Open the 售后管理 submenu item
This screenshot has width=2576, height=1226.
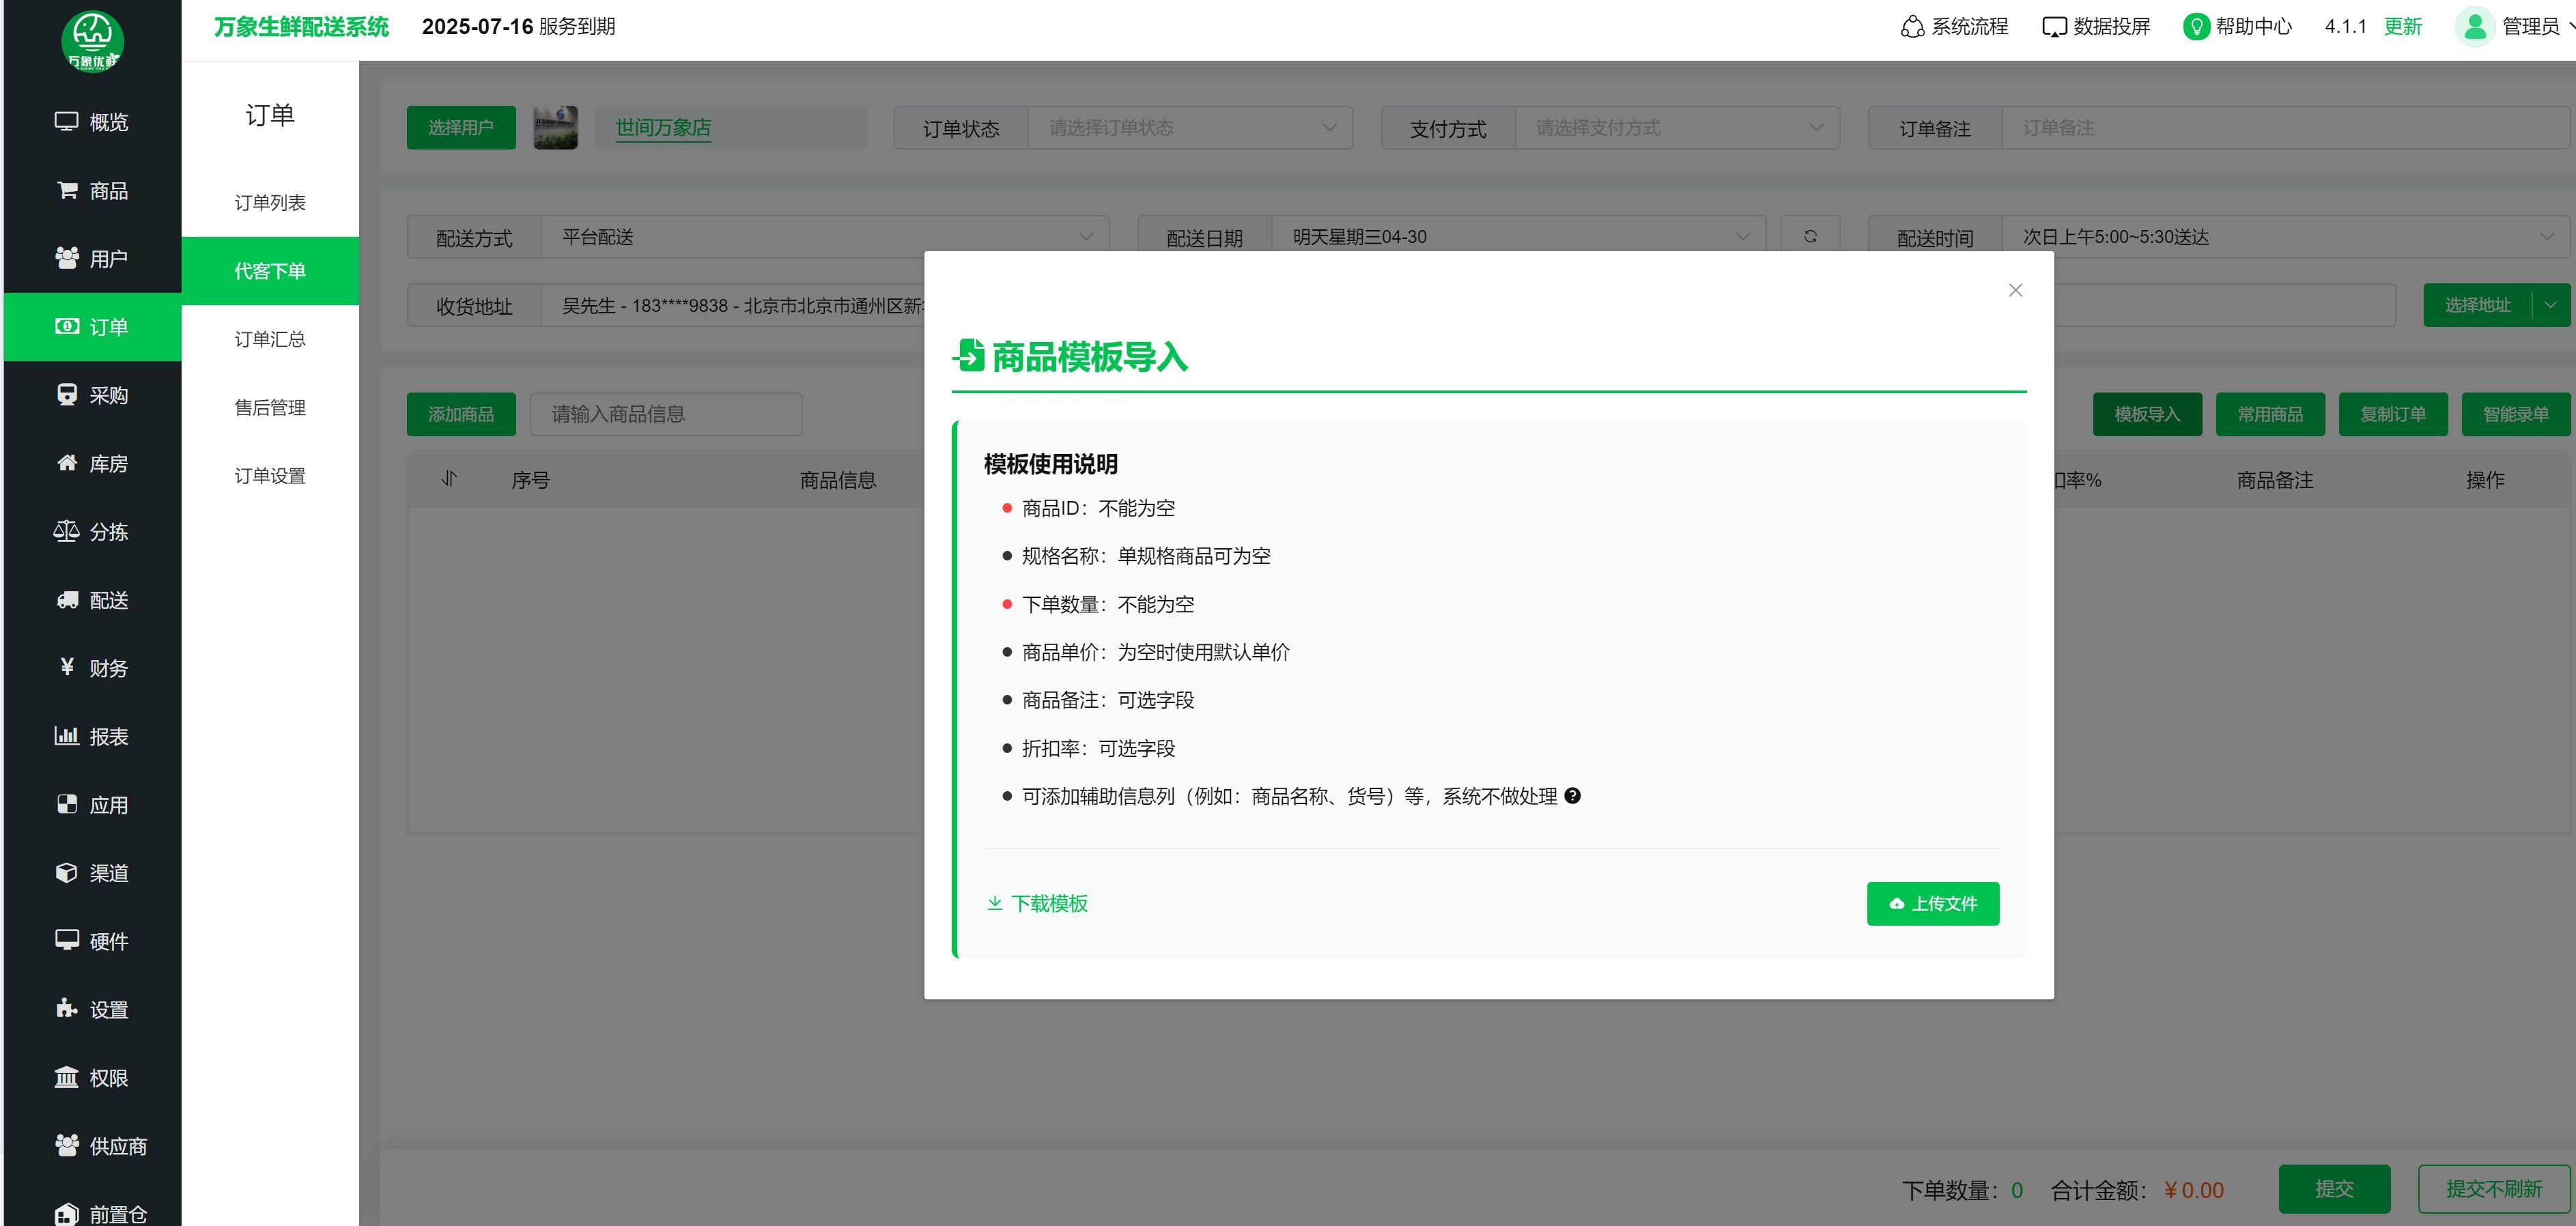270,408
